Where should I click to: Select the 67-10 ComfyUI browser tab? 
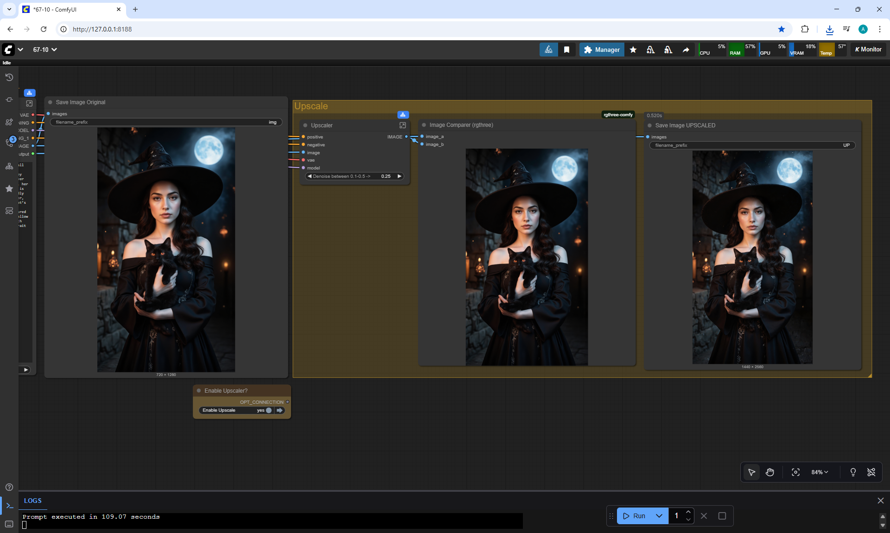70,9
